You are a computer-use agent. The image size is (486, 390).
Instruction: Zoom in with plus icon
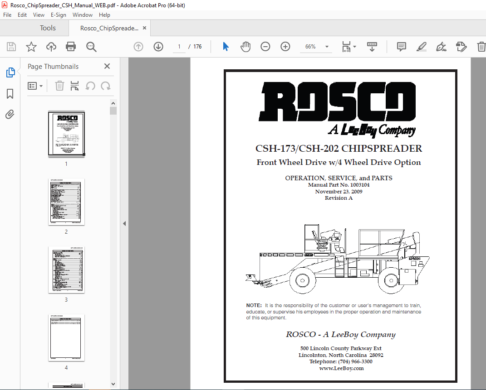285,47
